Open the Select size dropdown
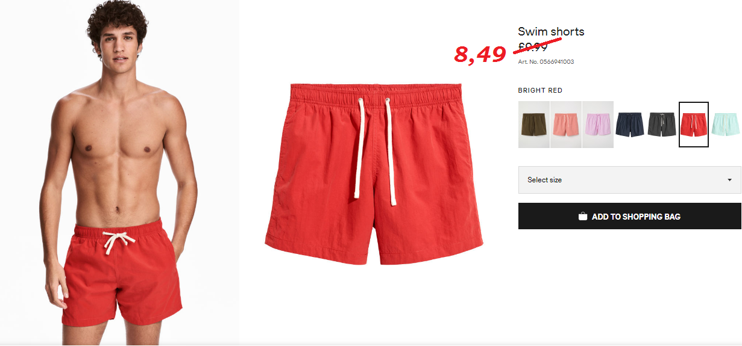The width and height of the screenshot is (742, 346). [630, 180]
